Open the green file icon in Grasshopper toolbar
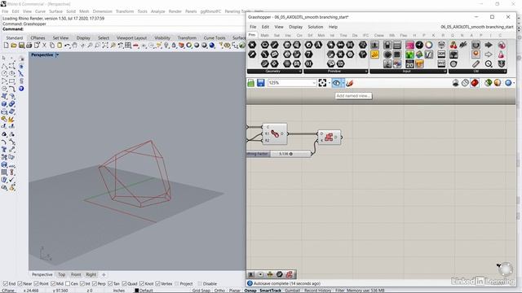The image size is (522, 293). [x=251, y=83]
